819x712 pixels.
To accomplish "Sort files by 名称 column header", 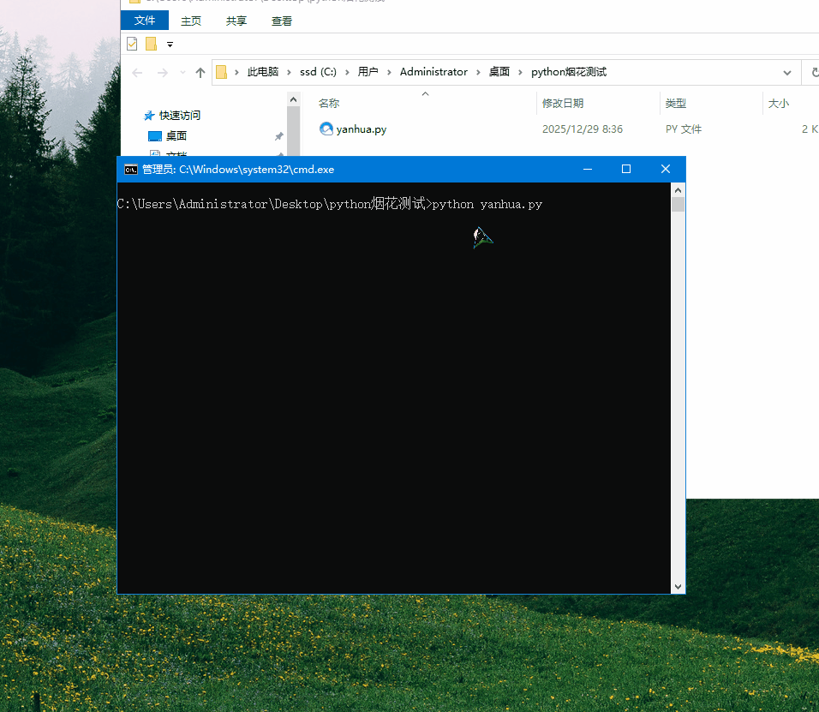I will click(x=328, y=104).
